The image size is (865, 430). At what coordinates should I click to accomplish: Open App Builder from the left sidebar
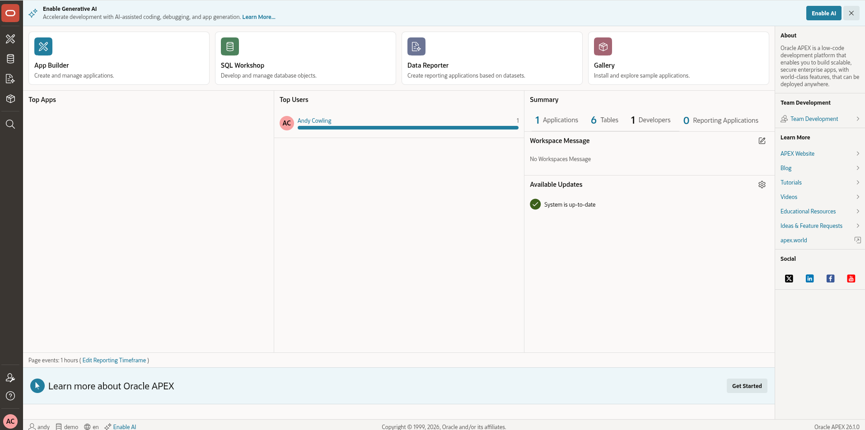[x=10, y=39]
